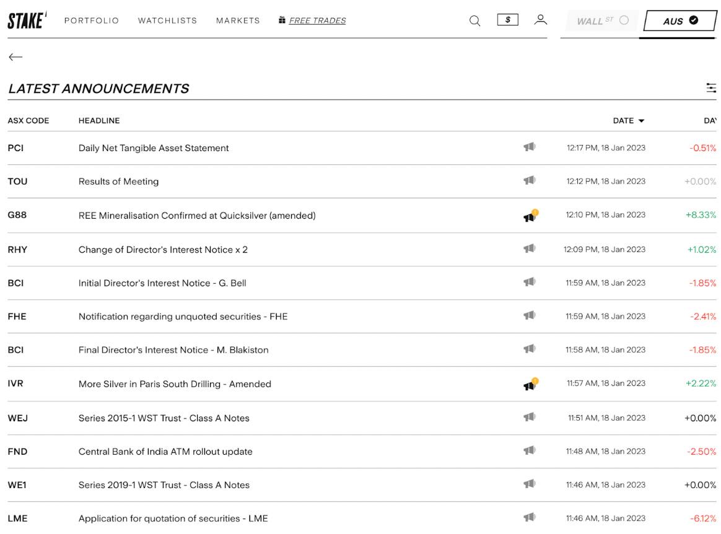Click the +2.22% day change value
721x534 pixels.
pos(701,383)
